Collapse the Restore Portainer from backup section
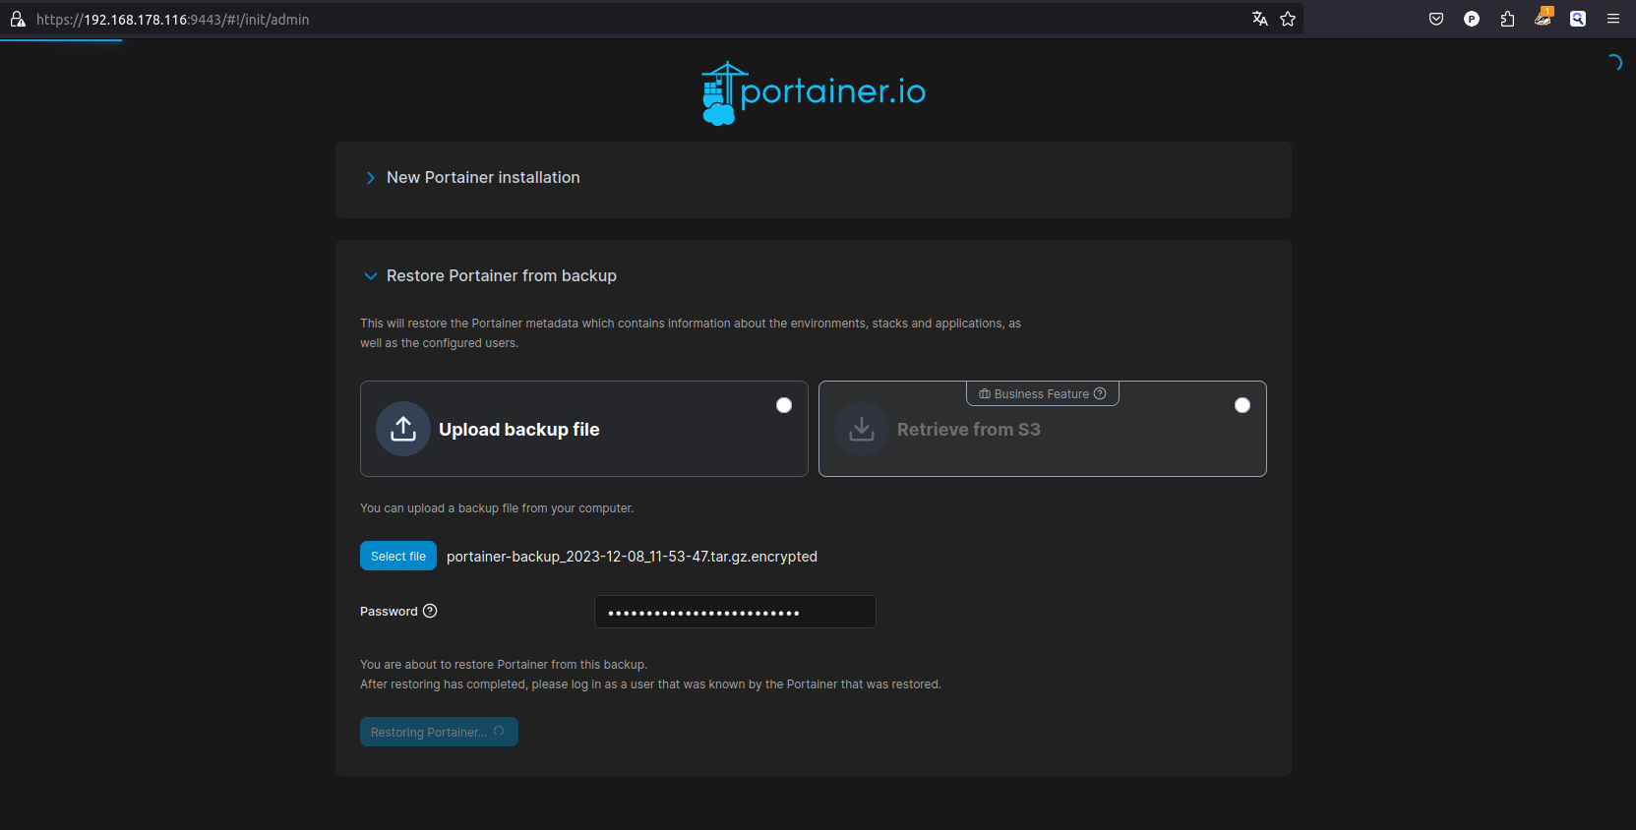The height and width of the screenshot is (830, 1636). point(501,276)
